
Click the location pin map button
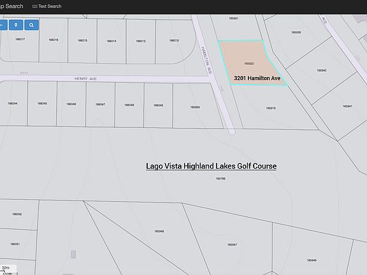point(16,25)
